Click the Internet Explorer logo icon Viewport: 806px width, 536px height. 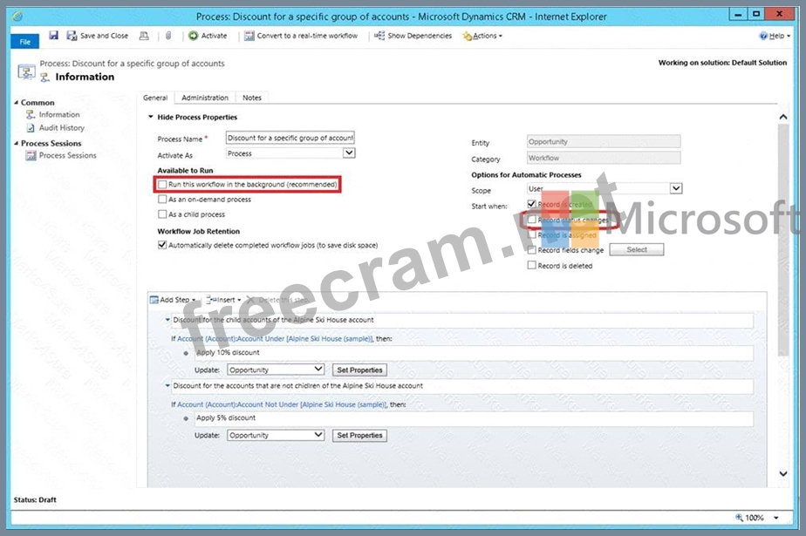click(17, 17)
